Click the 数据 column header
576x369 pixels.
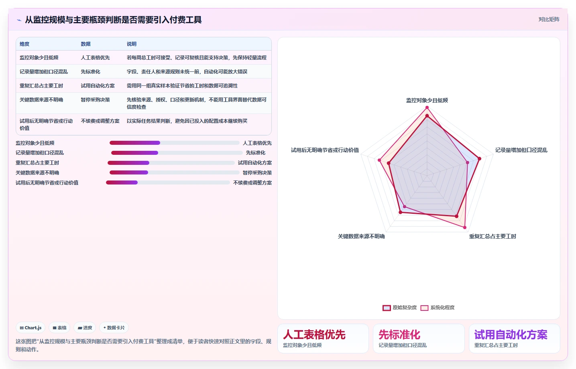(85, 44)
